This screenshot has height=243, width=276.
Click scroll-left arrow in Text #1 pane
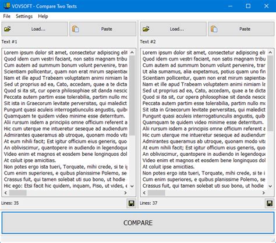(6, 193)
